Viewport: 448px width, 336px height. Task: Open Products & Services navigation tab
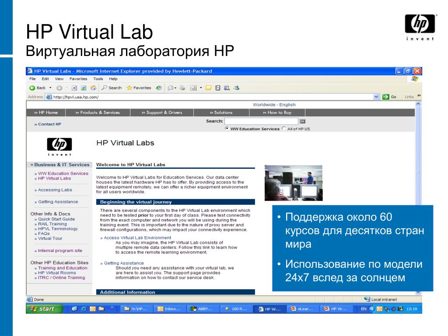pos(98,112)
